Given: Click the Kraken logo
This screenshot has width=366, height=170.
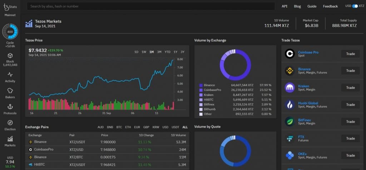Looking at the screenshot, I should (290, 87).
